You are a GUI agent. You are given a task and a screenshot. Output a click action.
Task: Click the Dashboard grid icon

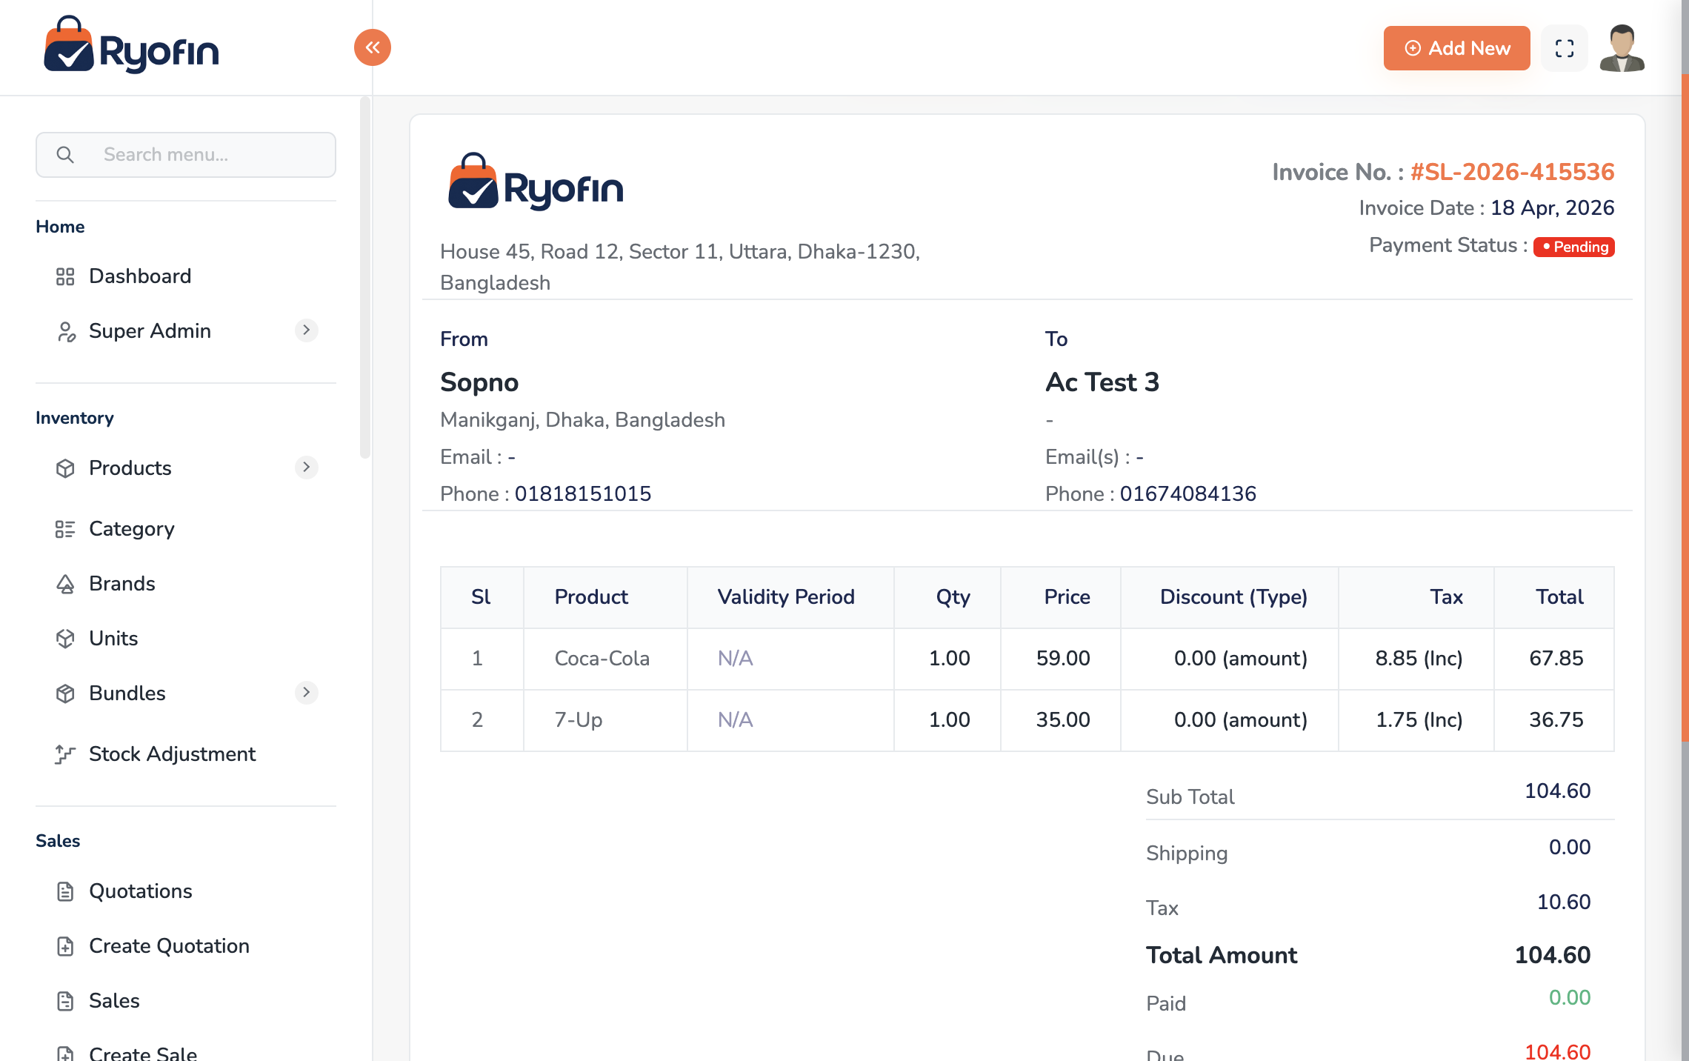pyautogui.click(x=65, y=276)
